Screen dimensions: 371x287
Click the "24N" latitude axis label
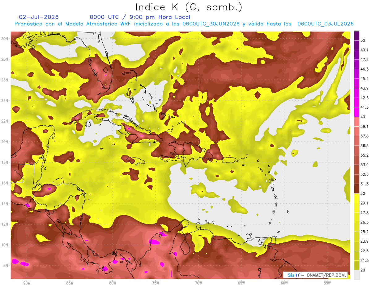(5, 101)
